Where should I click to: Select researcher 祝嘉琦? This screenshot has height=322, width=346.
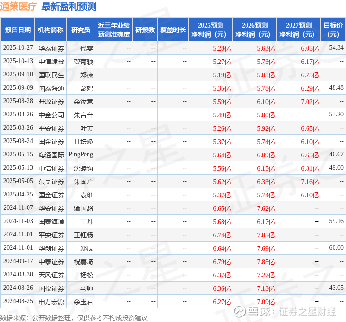84,262
